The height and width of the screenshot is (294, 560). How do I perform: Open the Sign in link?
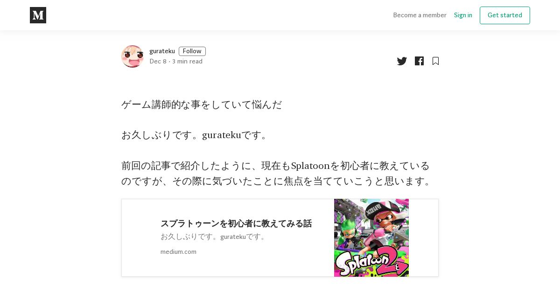463,15
